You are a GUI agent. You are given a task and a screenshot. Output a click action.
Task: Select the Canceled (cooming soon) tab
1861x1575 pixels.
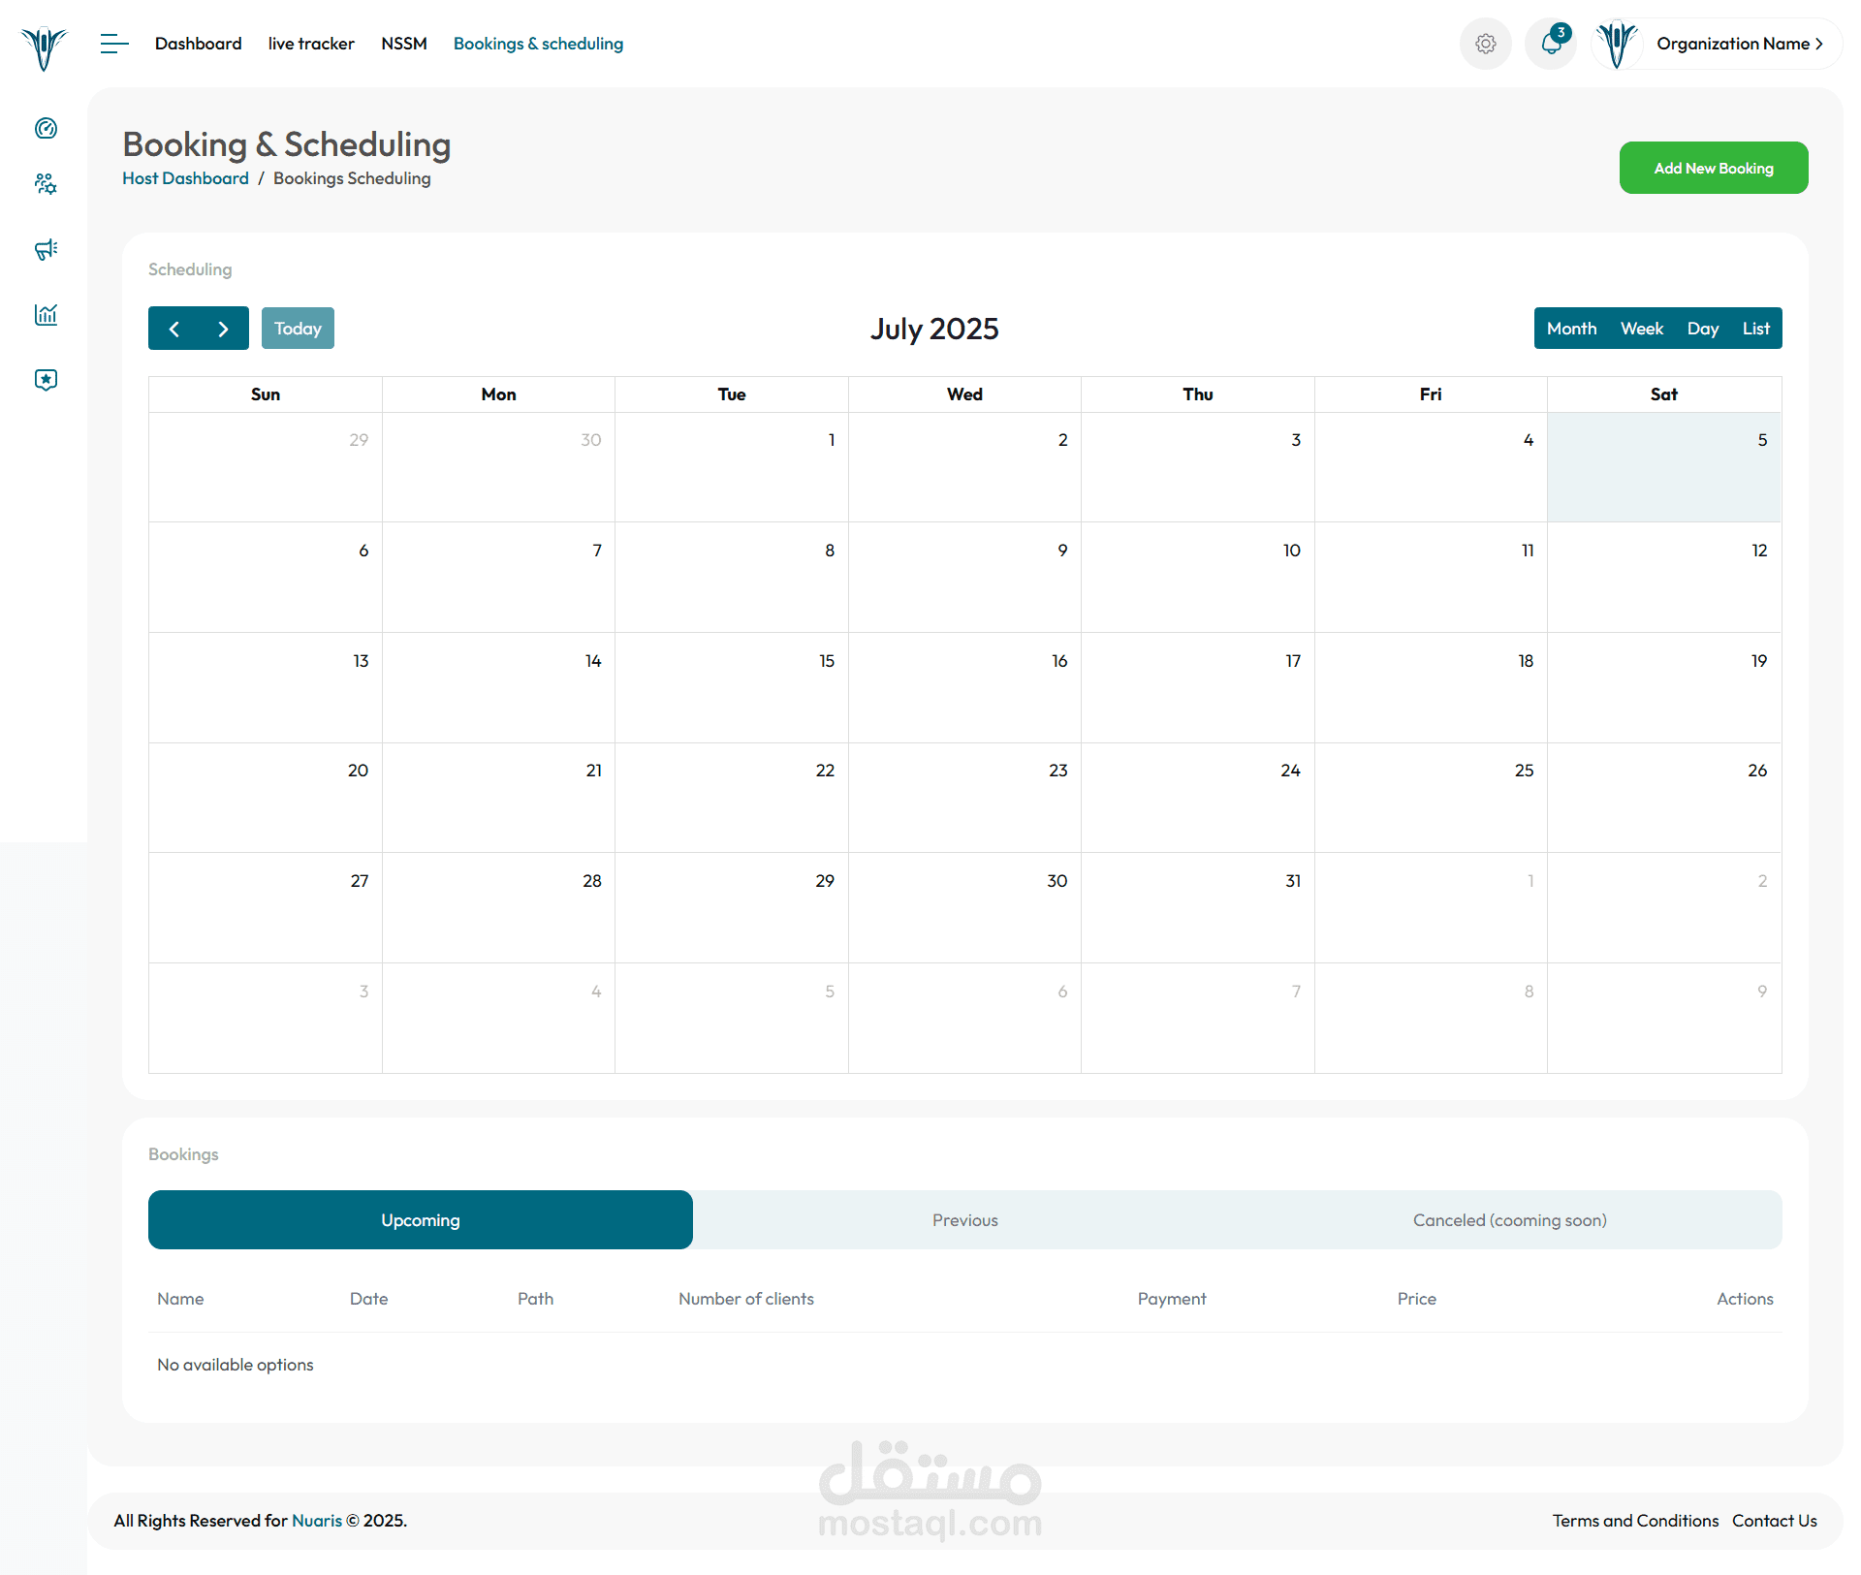coord(1510,1220)
